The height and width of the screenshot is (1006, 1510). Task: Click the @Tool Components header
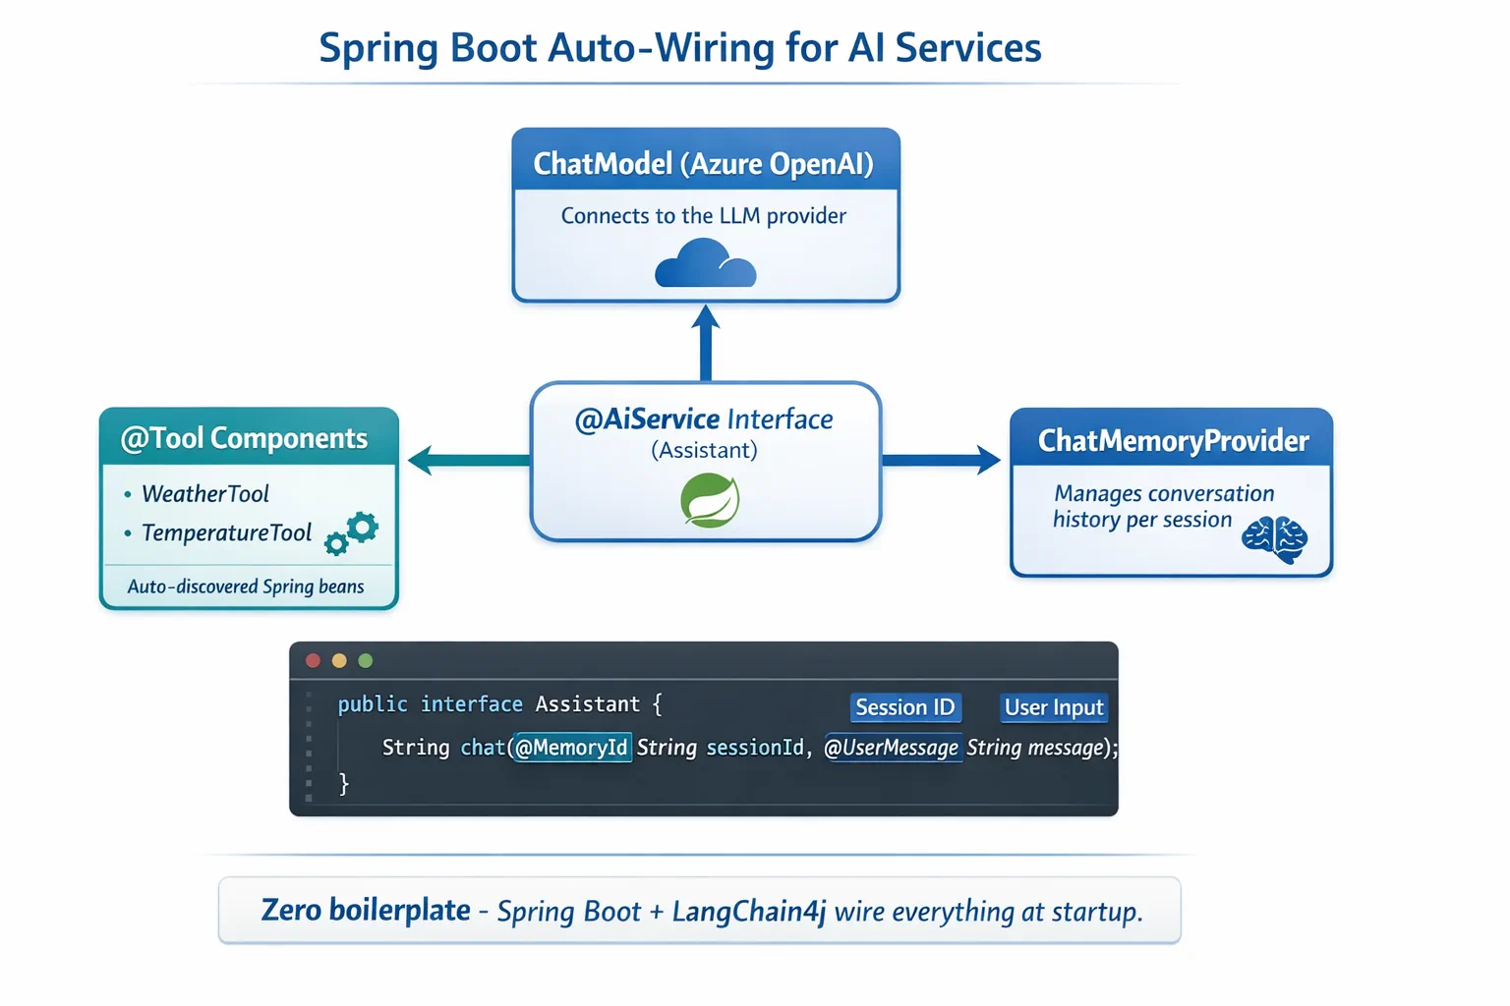click(249, 437)
